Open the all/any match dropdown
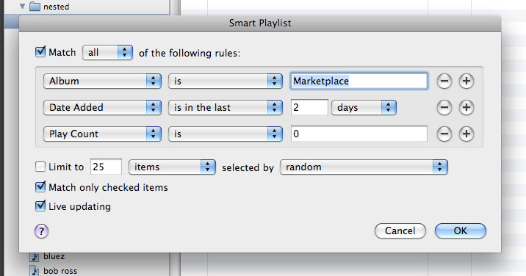The height and width of the screenshot is (276, 526). pyautogui.click(x=108, y=53)
